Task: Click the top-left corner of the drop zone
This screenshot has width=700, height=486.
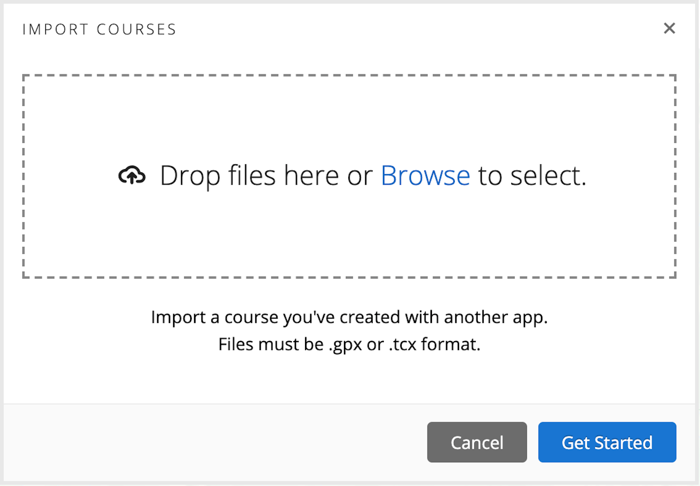Action: (x=29, y=80)
